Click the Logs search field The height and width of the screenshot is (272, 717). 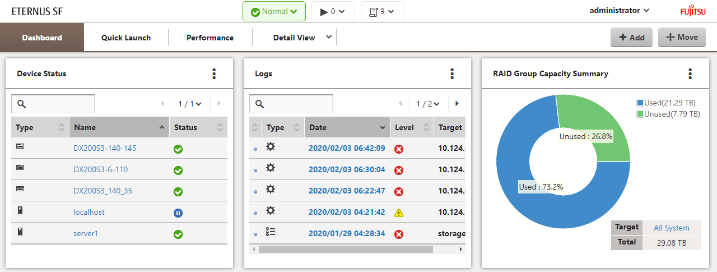point(291,104)
